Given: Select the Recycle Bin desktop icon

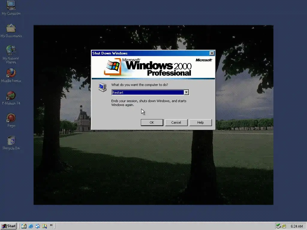Looking at the screenshot, I should [11, 143].
